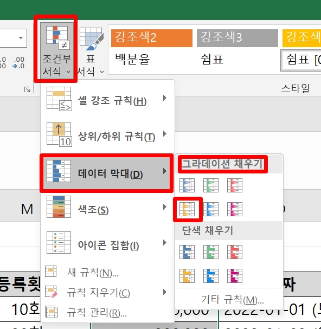Select green gradient fill data bar

pos(211,185)
